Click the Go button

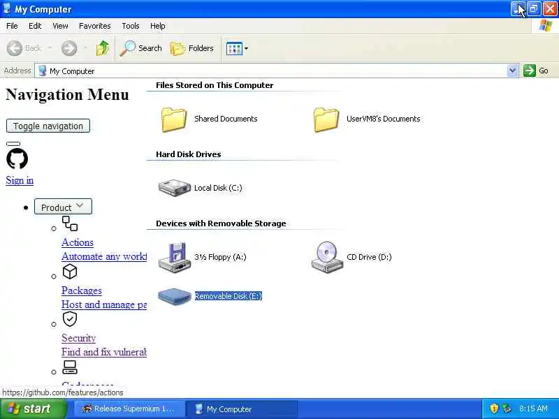535,71
